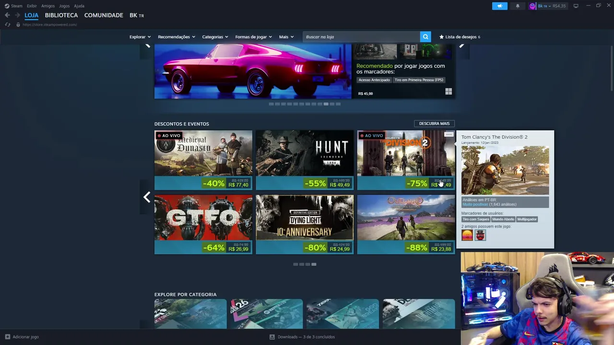The width and height of the screenshot is (614, 345).
Task: Open the Exibir menu
Action: tap(32, 6)
